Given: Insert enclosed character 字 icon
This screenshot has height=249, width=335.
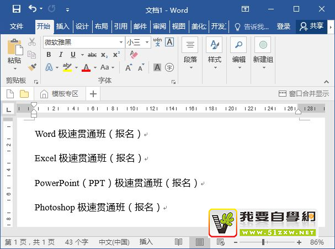Looking at the screenshot, I should [x=169, y=67].
